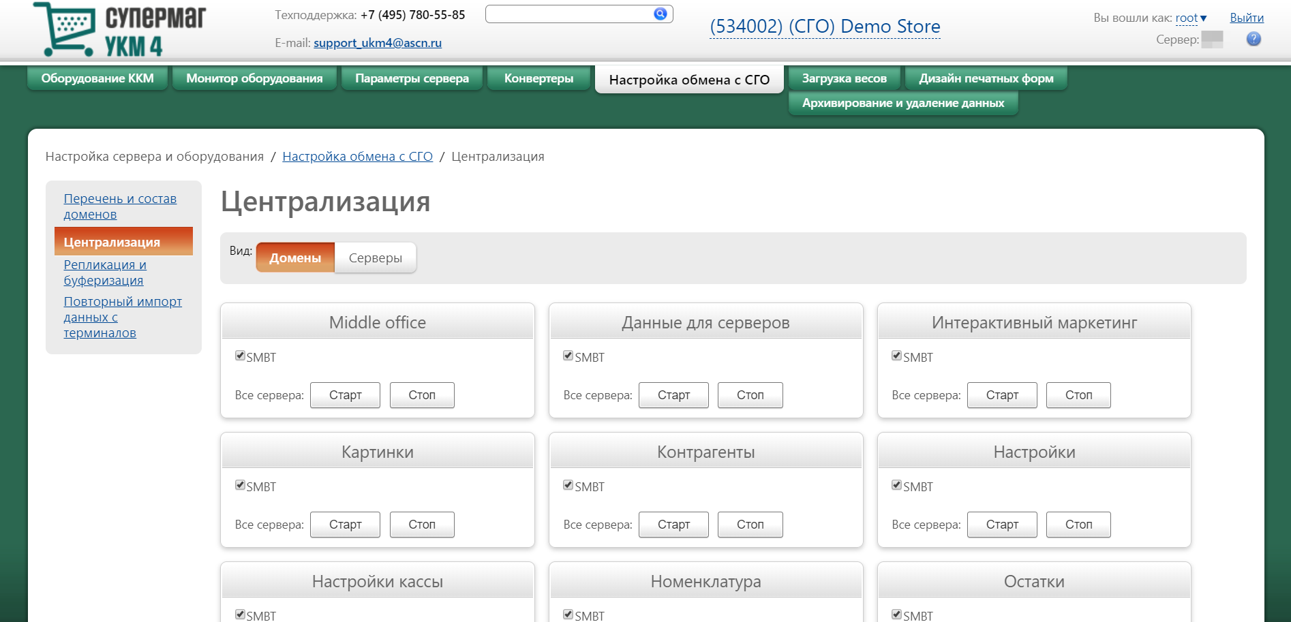
Task: Toggle SMBT checkbox in Данные для серверов
Action: point(568,356)
